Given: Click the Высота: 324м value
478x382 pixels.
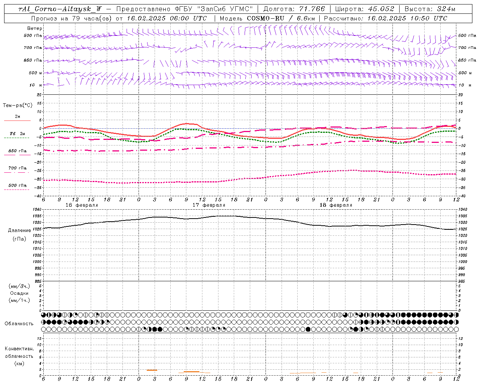Looking at the screenshot, I should coord(430,9).
